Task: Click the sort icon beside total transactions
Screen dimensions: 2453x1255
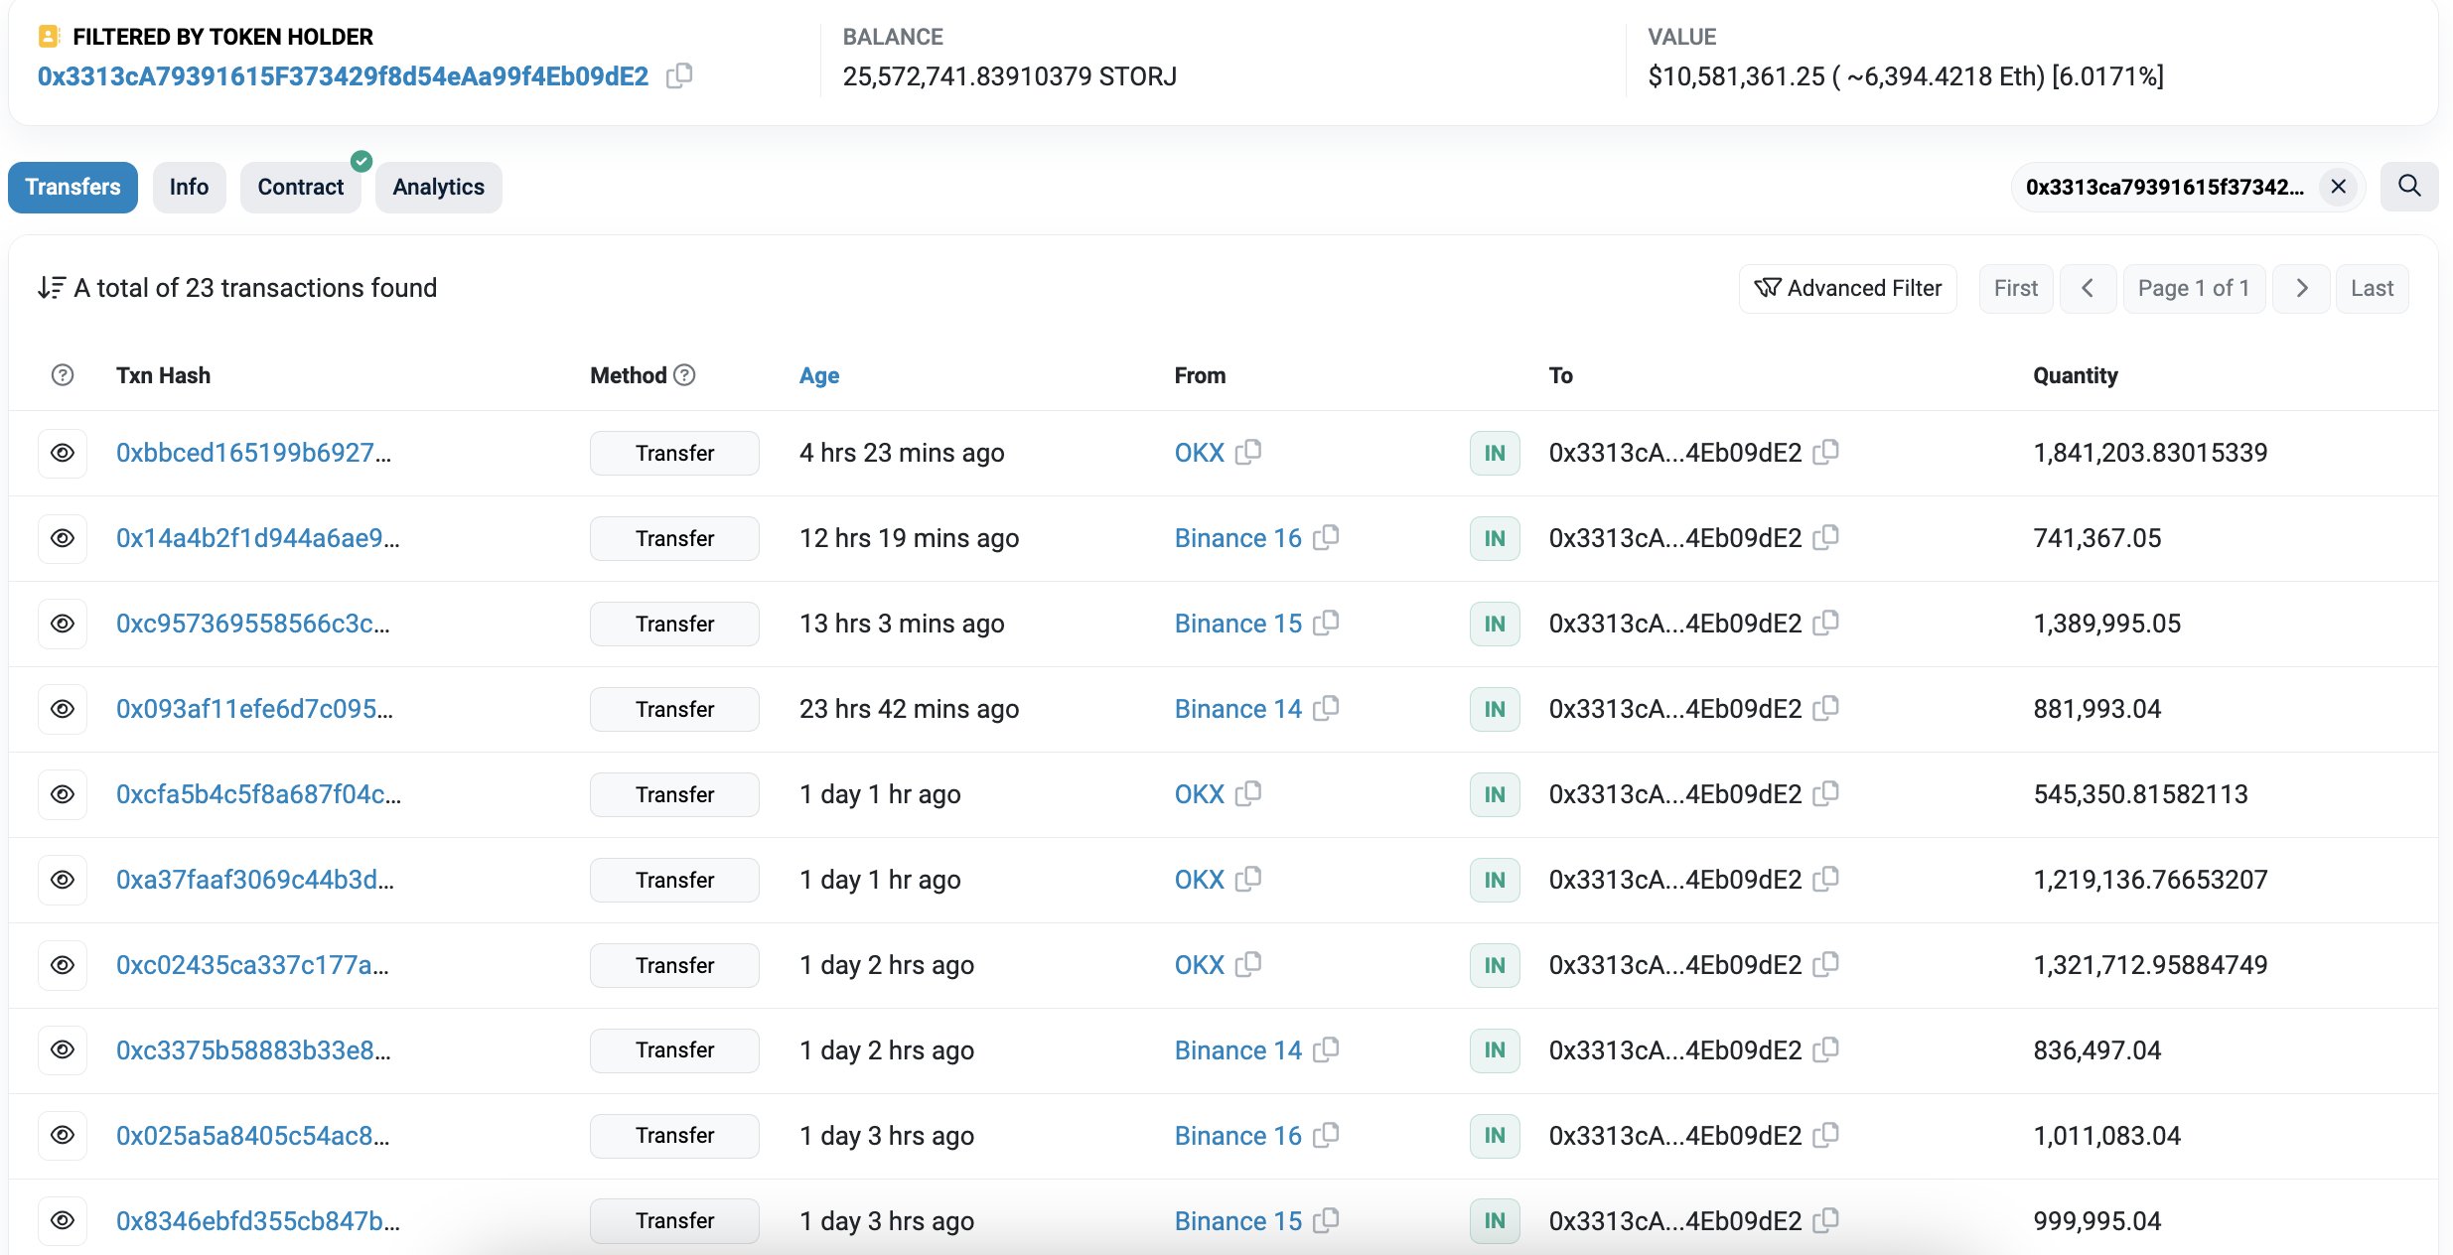Action: pyautogui.click(x=52, y=288)
